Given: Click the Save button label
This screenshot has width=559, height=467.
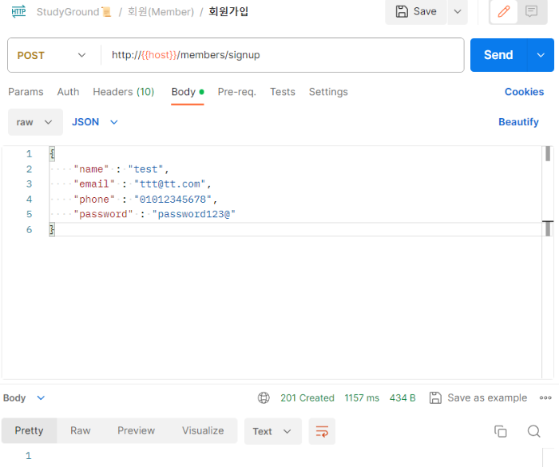Looking at the screenshot, I should [425, 11].
